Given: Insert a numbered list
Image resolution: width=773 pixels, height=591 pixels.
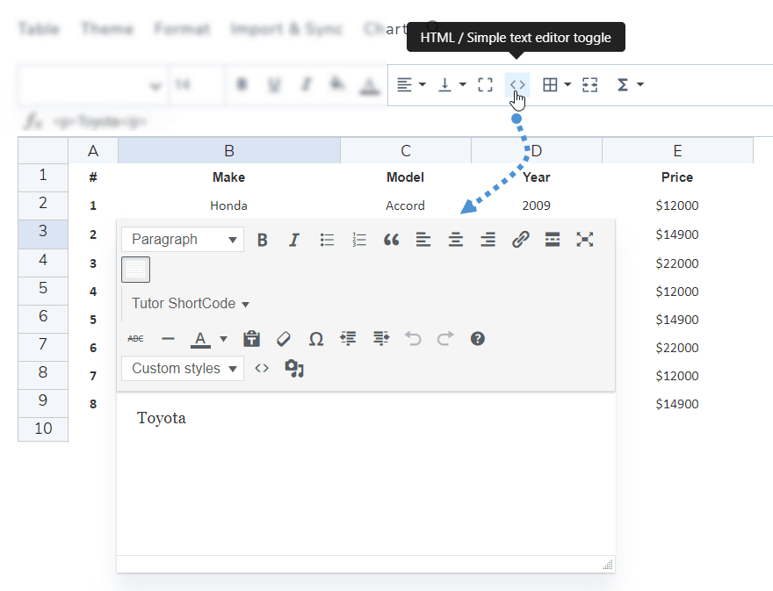Looking at the screenshot, I should (358, 240).
